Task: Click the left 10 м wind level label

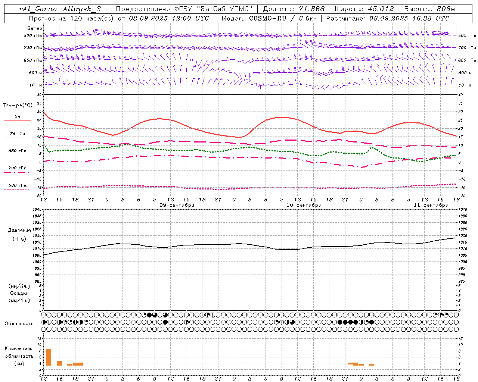Action: [x=36, y=85]
